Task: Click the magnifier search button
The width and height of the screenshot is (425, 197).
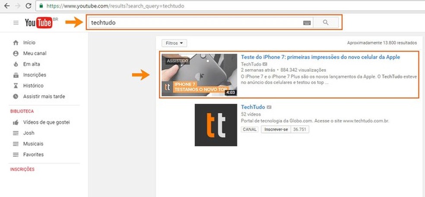Action: (326, 23)
